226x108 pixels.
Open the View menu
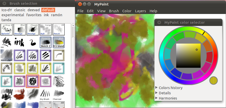101,11
